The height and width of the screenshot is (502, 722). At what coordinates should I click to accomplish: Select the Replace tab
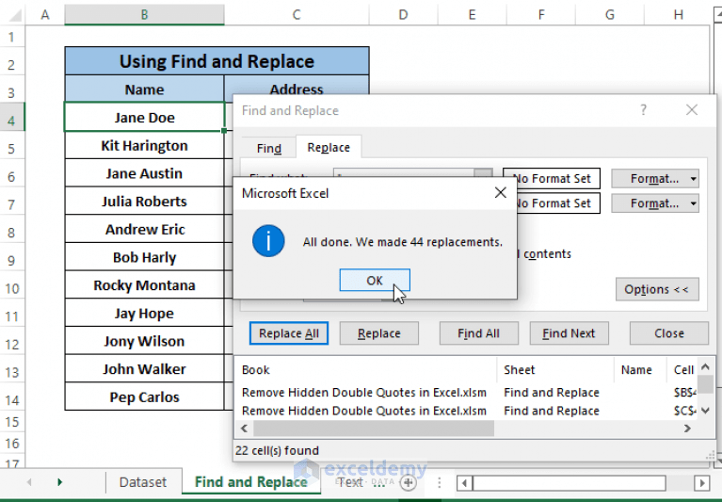(329, 147)
